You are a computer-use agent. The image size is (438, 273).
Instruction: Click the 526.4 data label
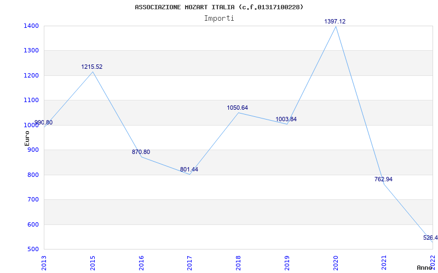[430, 238]
